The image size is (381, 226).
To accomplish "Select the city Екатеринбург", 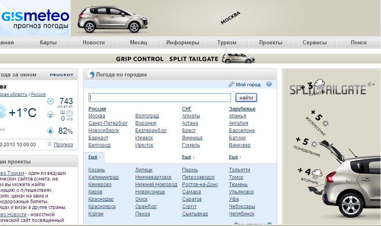I will click(151, 130).
